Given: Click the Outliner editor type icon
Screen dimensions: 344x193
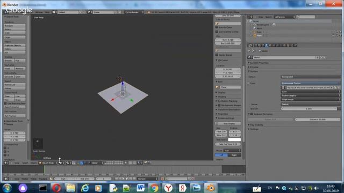Looking at the screenshot, I should [250, 17].
